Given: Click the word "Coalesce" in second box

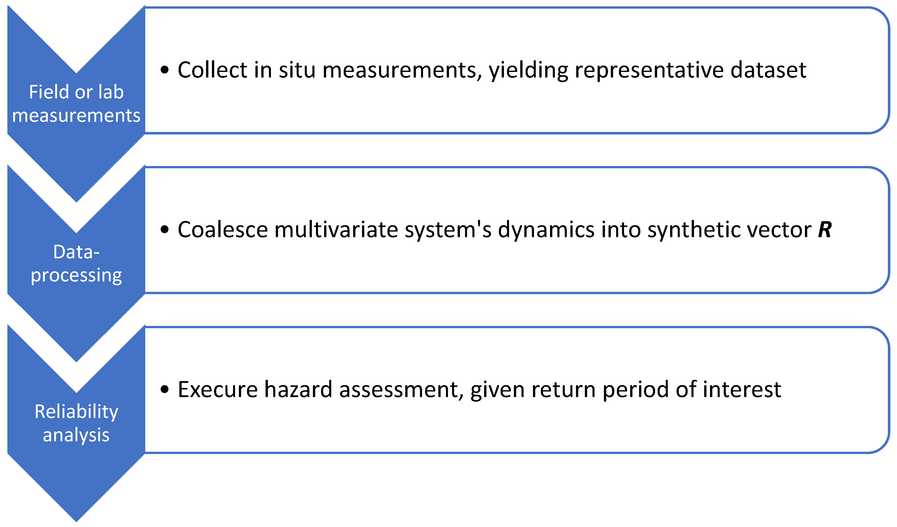Looking at the screenshot, I should coord(223,229).
